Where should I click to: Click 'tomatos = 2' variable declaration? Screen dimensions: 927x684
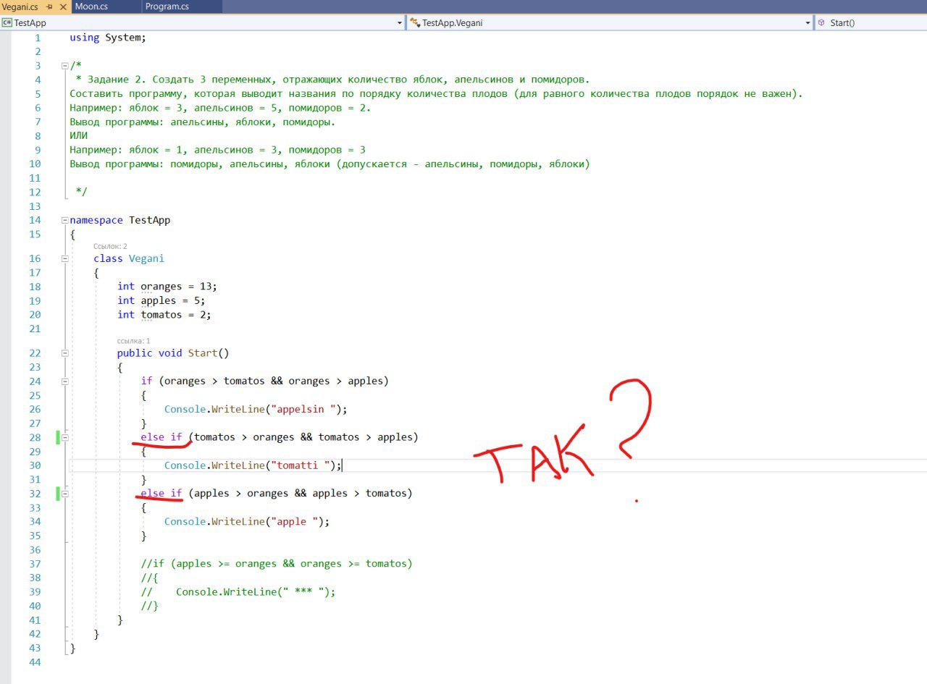click(175, 315)
